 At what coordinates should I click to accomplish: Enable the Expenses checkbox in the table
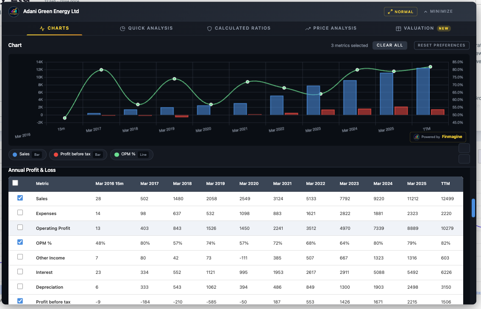click(x=20, y=212)
